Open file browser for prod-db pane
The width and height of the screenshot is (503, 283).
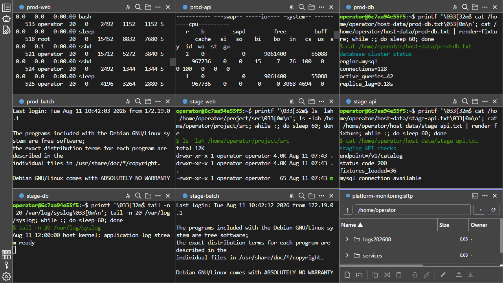[475, 7]
